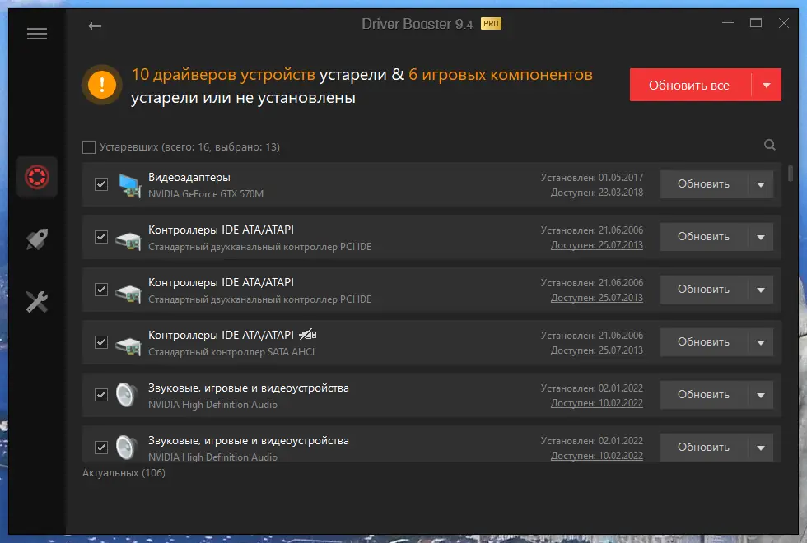Expand the Актуальных (106) section
807x543 pixels.
tap(124, 472)
